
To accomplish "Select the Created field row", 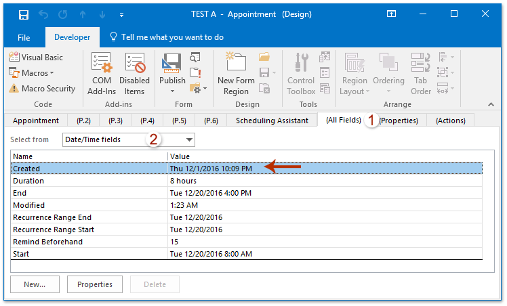I will click(x=247, y=169).
